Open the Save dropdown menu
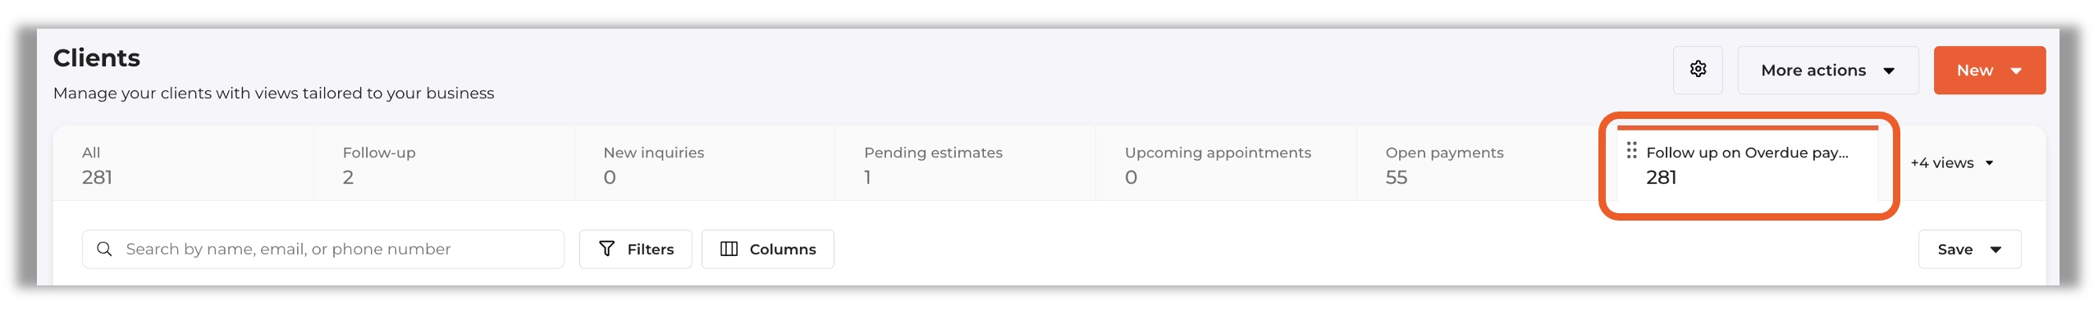The width and height of the screenshot is (2094, 310). click(1969, 249)
